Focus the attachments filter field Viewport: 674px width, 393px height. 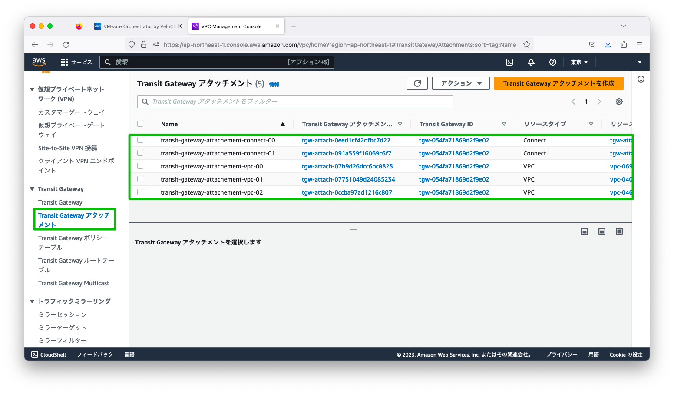tap(295, 102)
